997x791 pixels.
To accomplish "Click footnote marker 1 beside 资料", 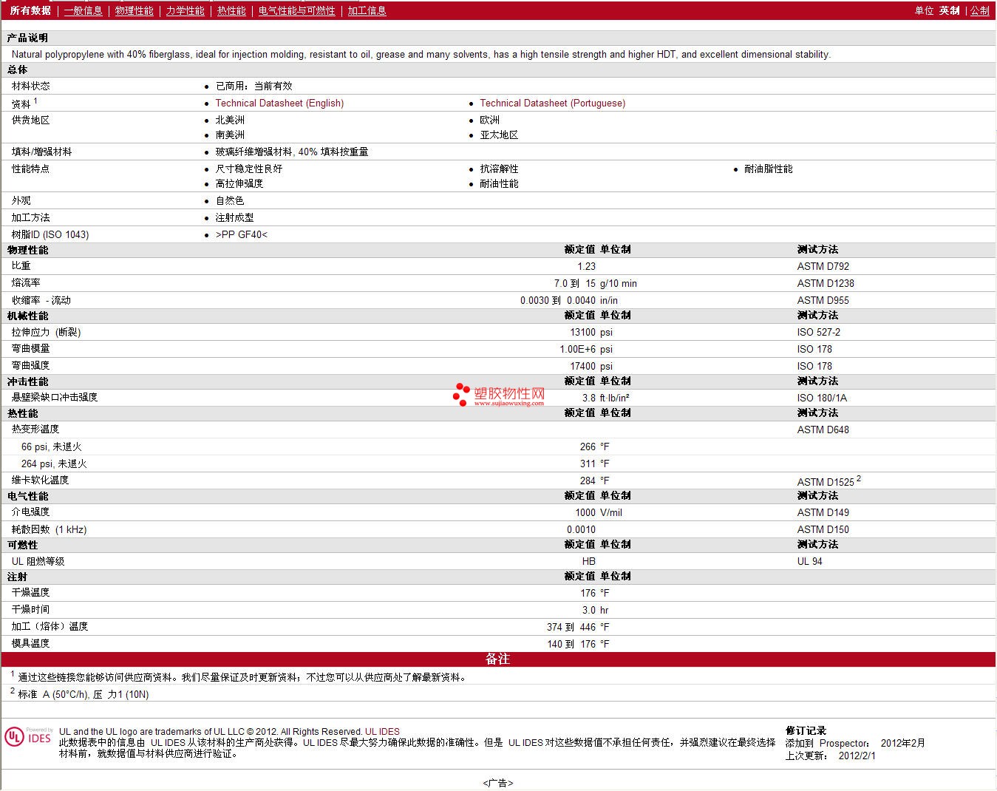I will (35, 101).
